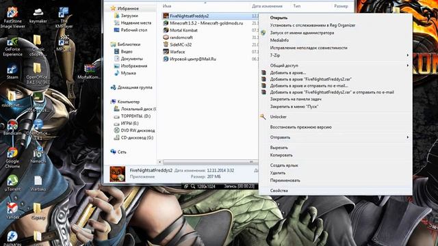The height and width of the screenshot is (246, 438).
Task: Select Домашняя группа in sidebar
Action: (x=131, y=87)
